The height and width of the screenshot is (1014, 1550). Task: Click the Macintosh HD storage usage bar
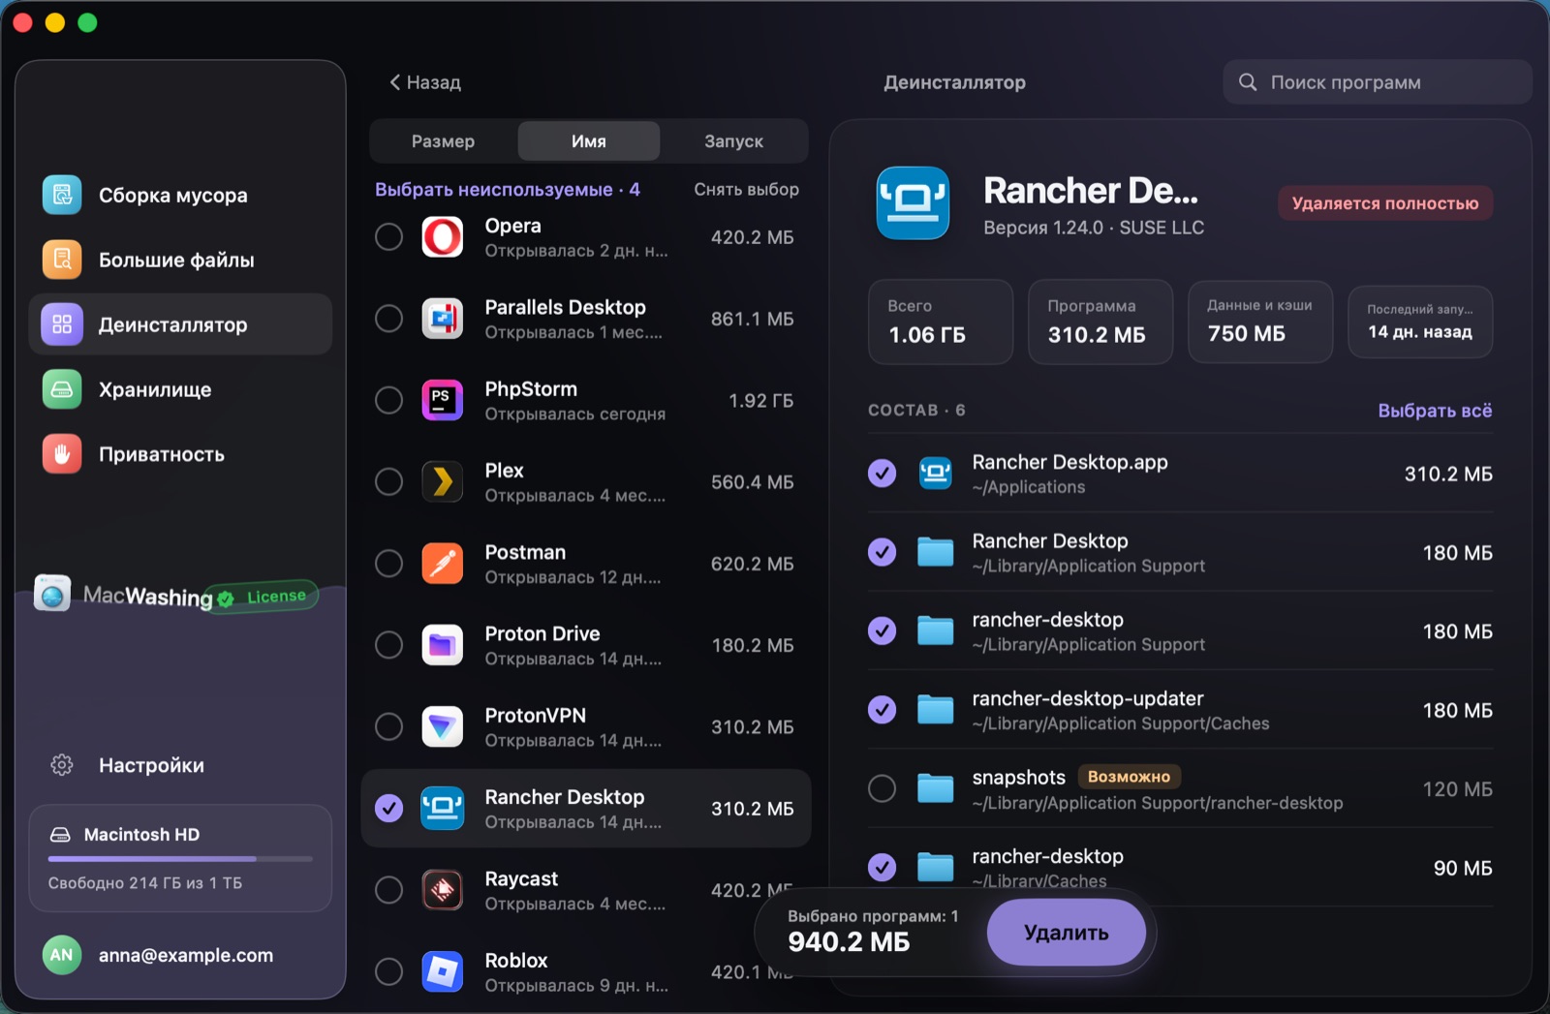[180, 859]
